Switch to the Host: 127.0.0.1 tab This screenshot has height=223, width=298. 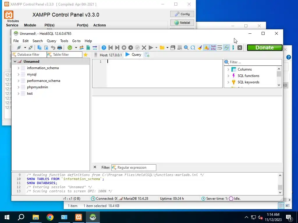[108, 55]
